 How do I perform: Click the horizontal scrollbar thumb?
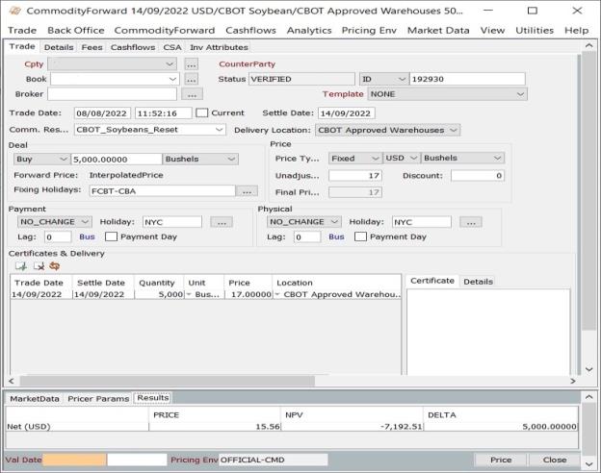click(x=168, y=381)
